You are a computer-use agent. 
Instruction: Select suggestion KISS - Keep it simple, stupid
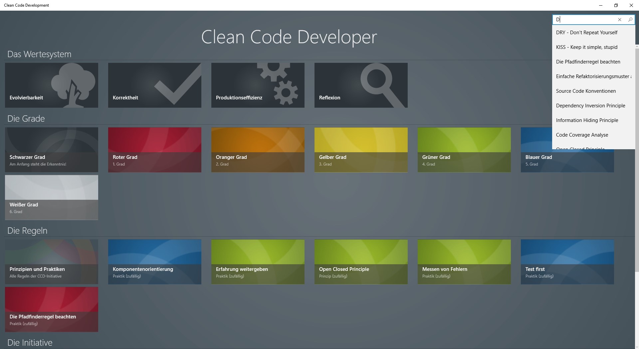point(593,47)
